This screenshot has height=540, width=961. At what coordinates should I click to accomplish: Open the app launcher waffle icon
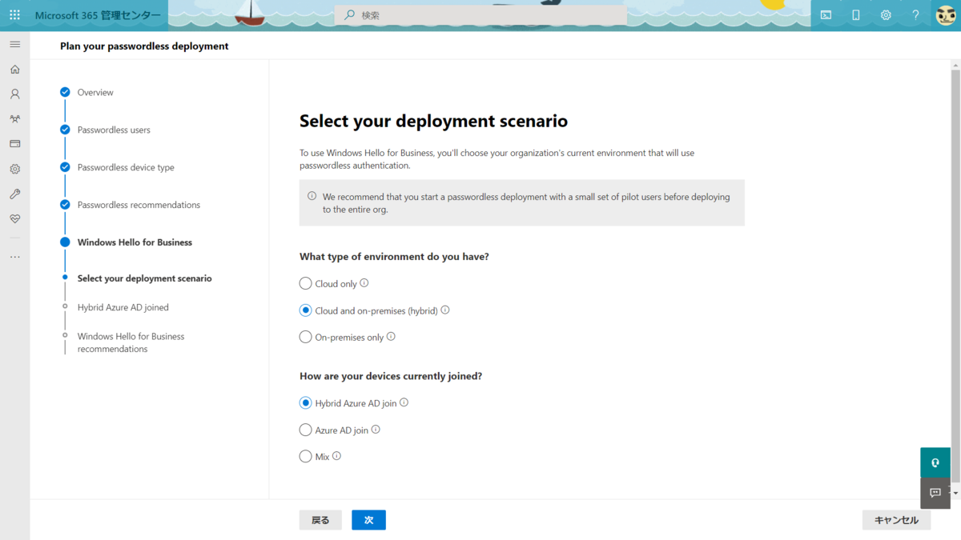click(14, 15)
